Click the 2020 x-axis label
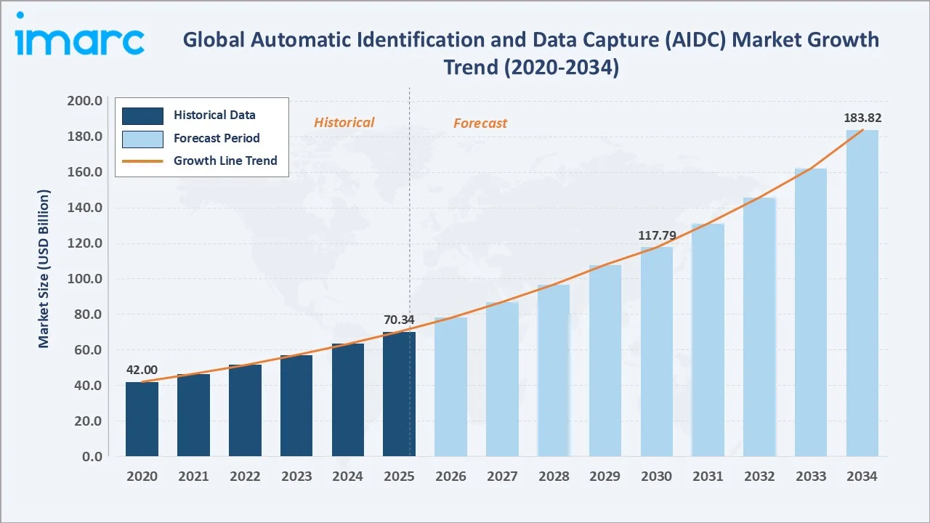The width and height of the screenshot is (930, 523). coord(142,477)
